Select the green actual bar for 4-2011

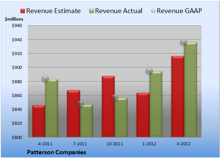pos(52,108)
